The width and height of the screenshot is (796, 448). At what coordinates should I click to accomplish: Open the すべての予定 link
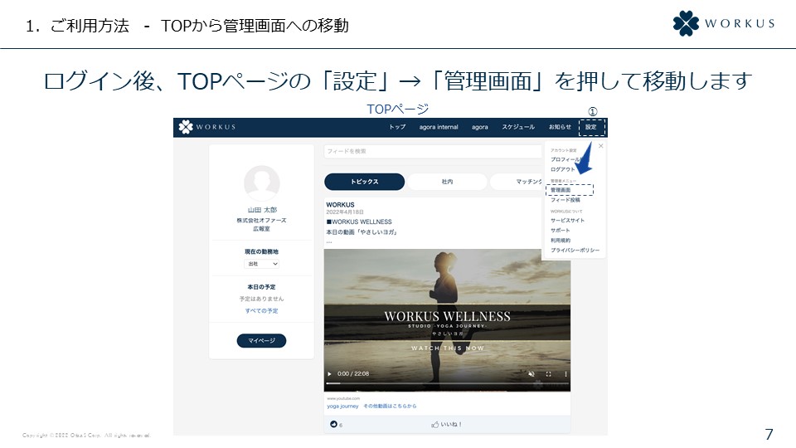[261, 311]
